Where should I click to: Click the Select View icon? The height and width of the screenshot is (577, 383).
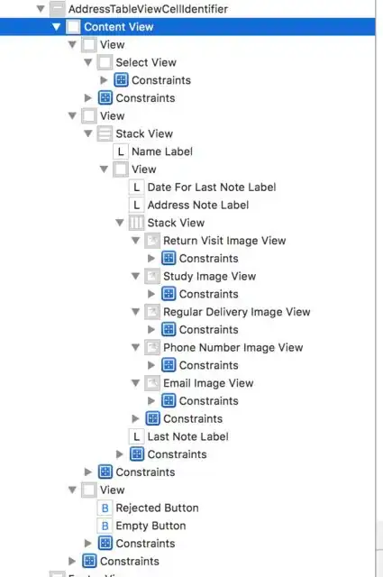point(105,62)
